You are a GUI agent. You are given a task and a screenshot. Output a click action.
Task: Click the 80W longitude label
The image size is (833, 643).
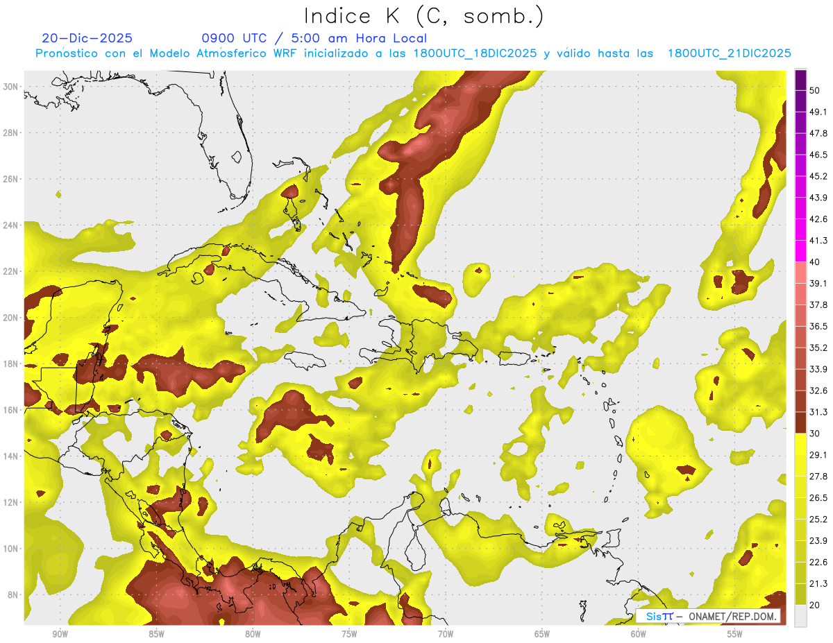tap(253, 634)
